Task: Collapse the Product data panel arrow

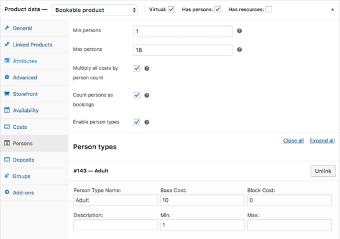Action: 332,10
